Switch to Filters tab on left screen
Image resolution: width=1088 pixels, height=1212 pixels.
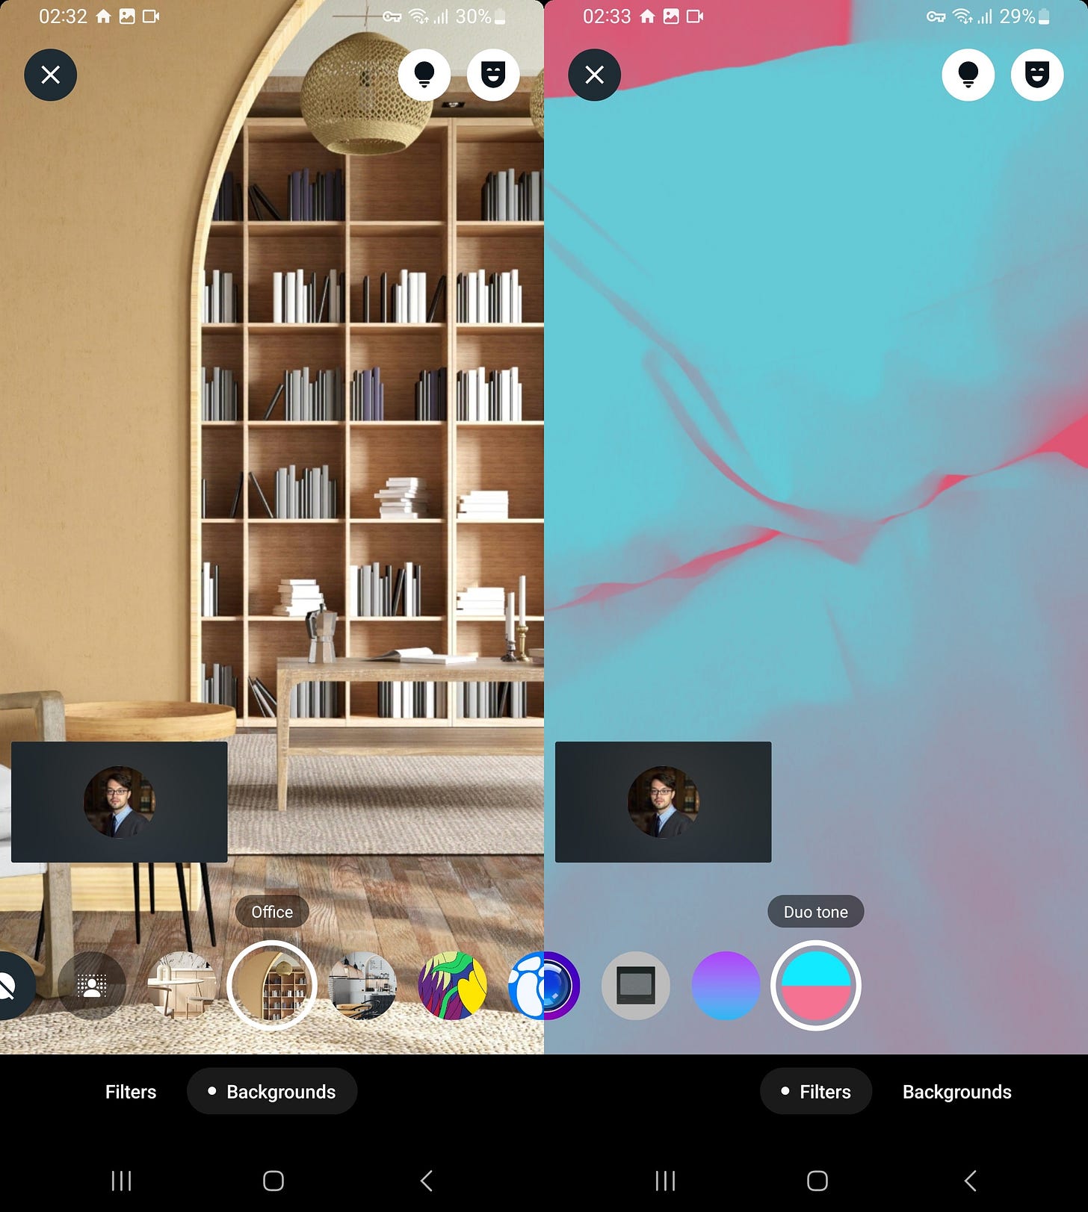pos(131,1092)
